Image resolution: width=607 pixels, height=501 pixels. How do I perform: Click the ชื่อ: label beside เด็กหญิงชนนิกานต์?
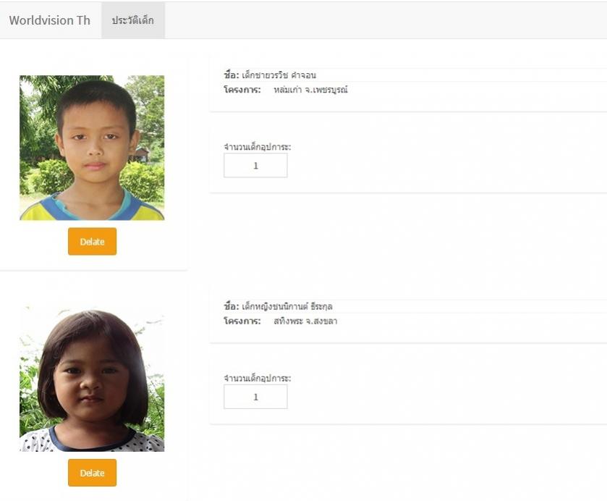(232, 307)
